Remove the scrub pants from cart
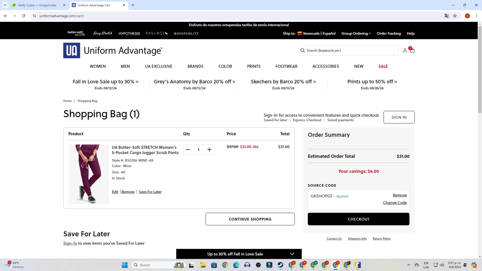 pos(128,192)
